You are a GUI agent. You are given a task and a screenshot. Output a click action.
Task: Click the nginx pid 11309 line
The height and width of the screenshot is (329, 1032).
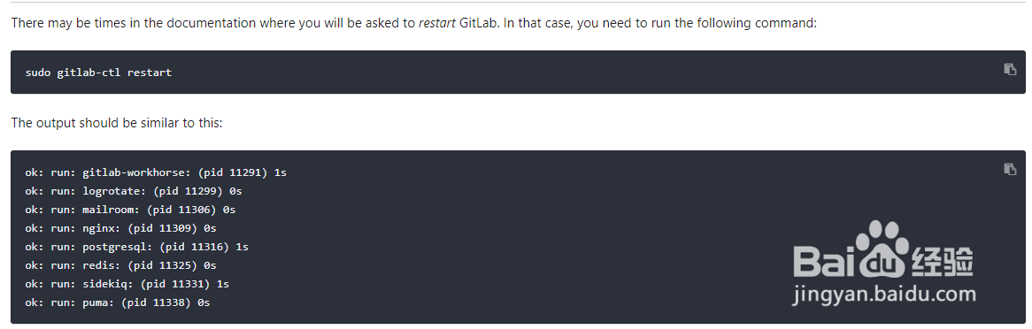coord(120,228)
